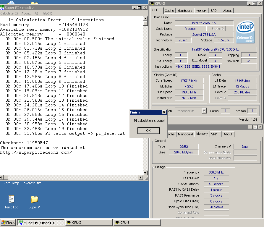Open the About...(A) menu in Super PI

[30, 13]
